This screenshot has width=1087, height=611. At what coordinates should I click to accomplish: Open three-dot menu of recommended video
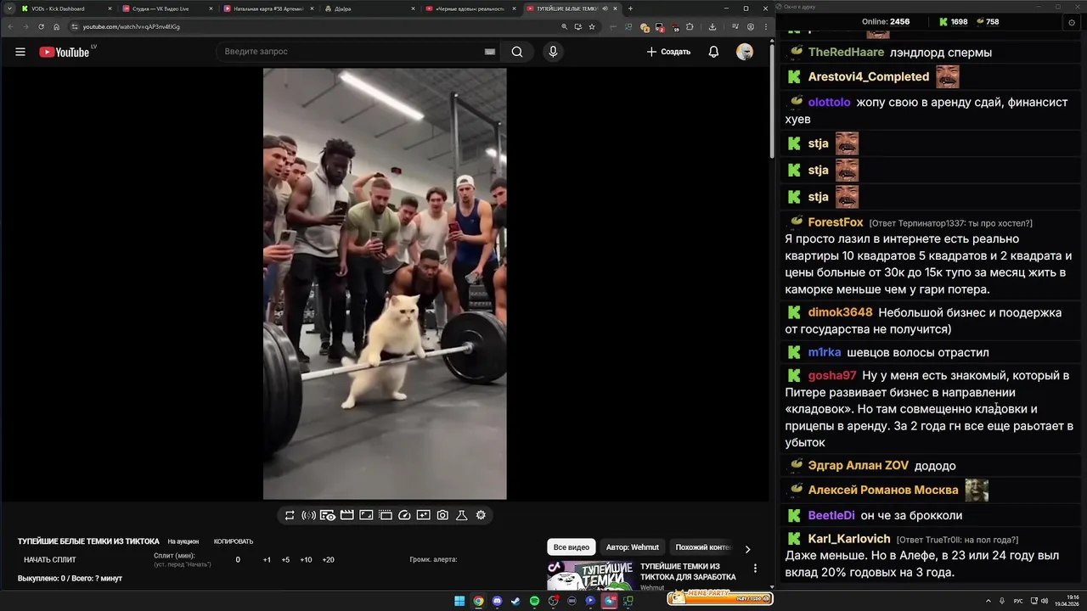tap(755, 569)
